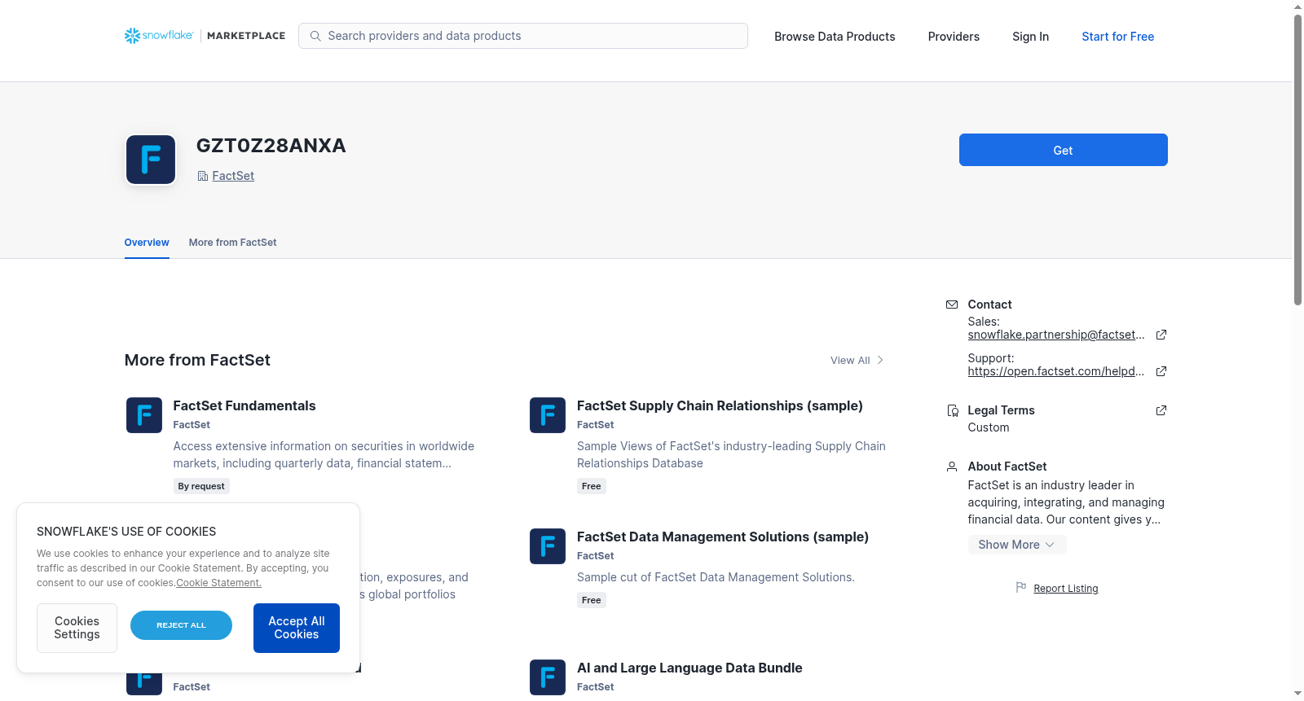The width and height of the screenshot is (1304, 701).
Task: Open the FactSet Supply Chain Relationships logo
Action: pos(548,415)
